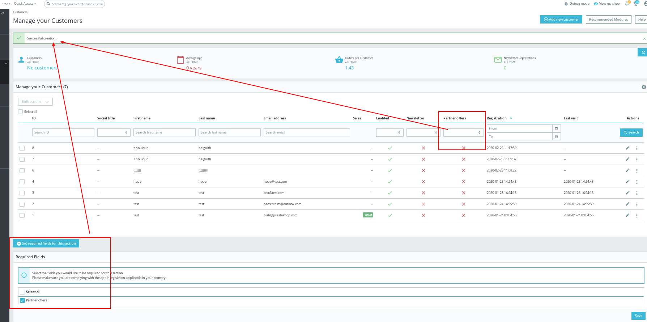Open more actions menu for customer 1

[x=637, y=216]
